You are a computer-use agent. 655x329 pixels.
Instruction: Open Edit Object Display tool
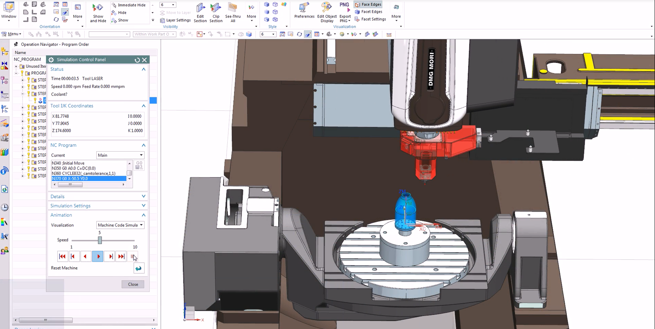coord(327,12)
